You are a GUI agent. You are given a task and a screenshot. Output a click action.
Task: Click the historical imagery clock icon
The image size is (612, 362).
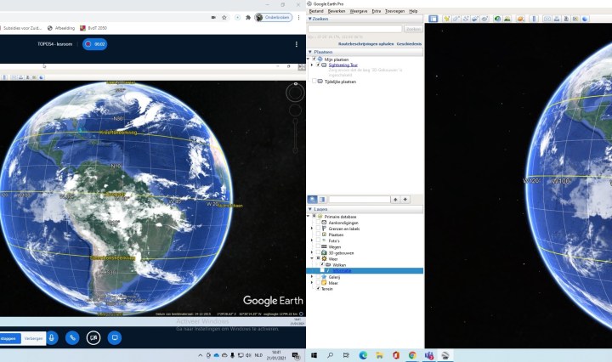tap(497, 19)
